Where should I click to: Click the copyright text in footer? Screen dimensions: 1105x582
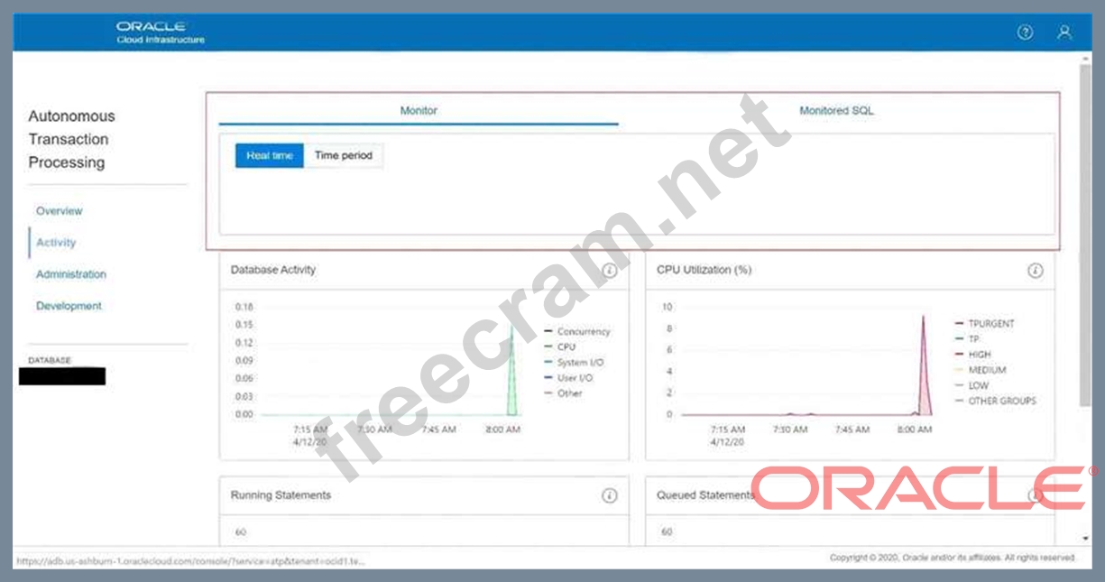[952, 558]
